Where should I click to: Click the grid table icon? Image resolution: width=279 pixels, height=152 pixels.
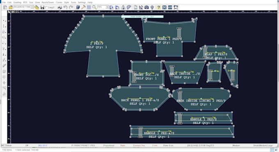coord(89,7)
